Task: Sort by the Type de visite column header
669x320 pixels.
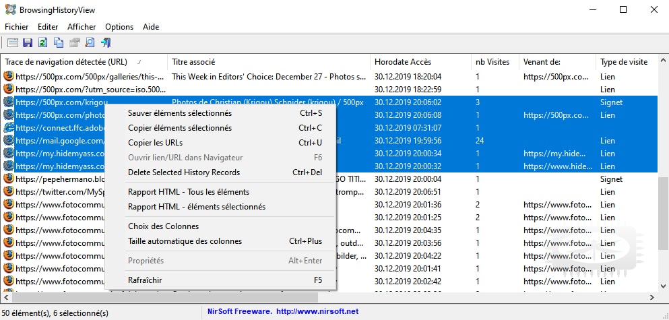Action: click(627, 62)
